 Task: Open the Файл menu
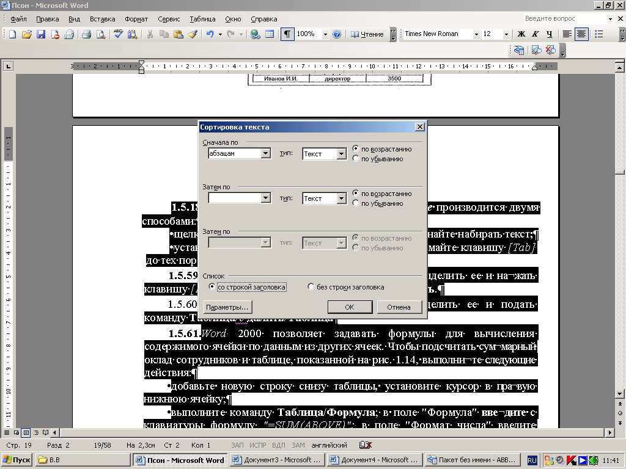(18, 19)
